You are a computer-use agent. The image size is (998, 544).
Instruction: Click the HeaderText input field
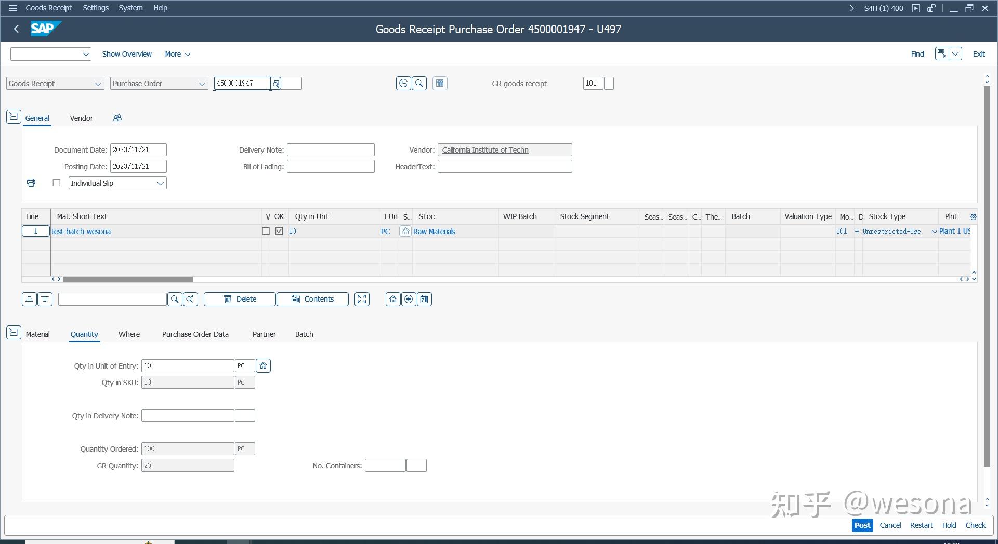(505, 167)
